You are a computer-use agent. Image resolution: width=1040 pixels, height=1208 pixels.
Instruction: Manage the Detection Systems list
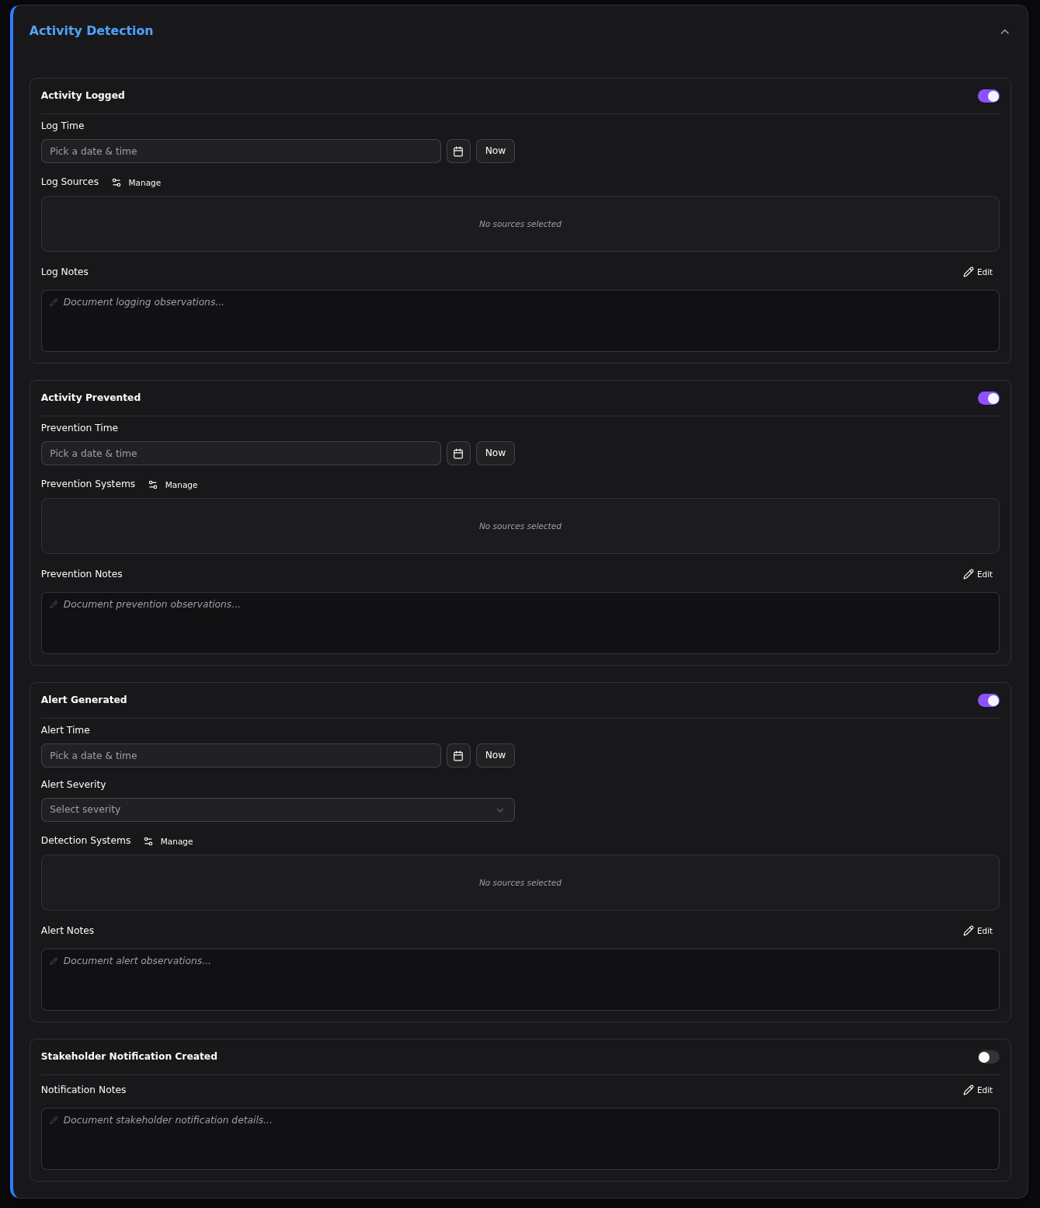169,841
